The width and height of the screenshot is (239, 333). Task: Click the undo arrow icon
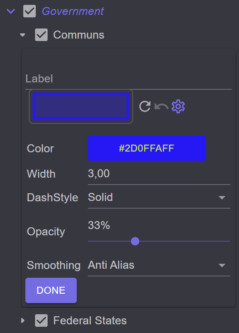(162, 106)
